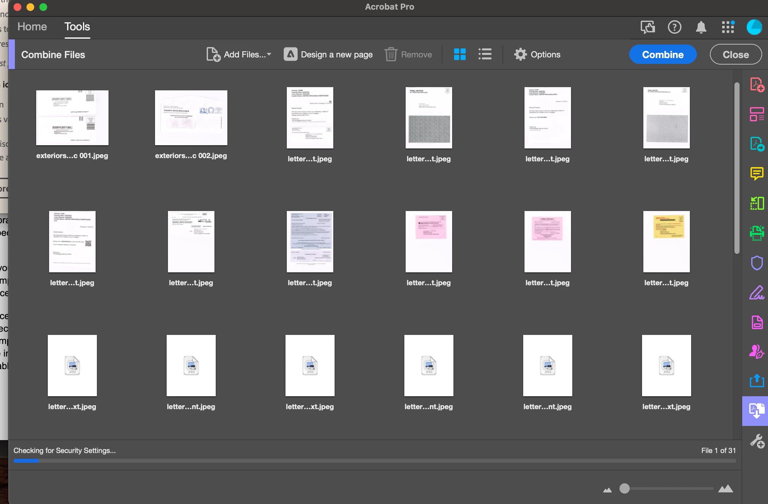
Task: Open the Protect shield tool
Action: 757,263
